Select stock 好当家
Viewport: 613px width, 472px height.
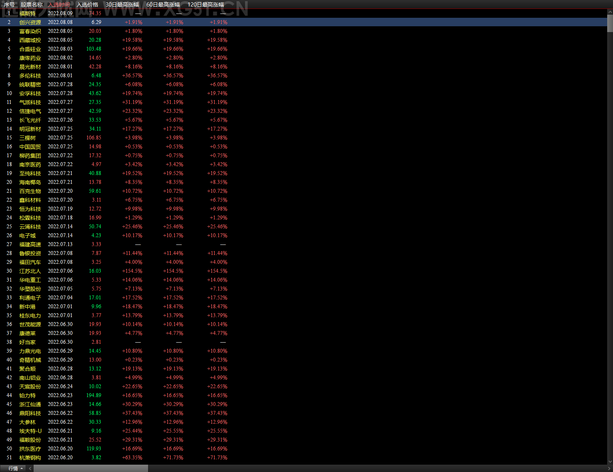pos(27,342)
